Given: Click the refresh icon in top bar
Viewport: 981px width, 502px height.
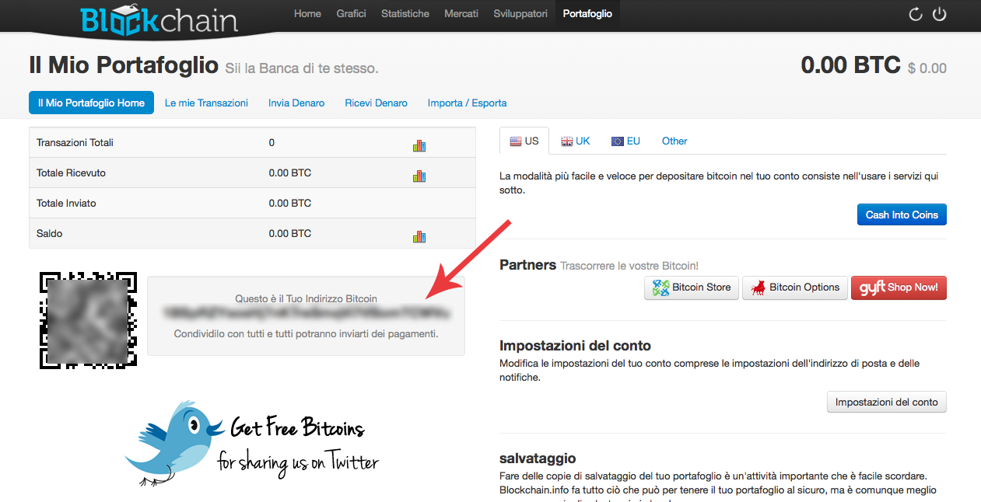Looking at the screenshot, I should click(x=916, y=14).
